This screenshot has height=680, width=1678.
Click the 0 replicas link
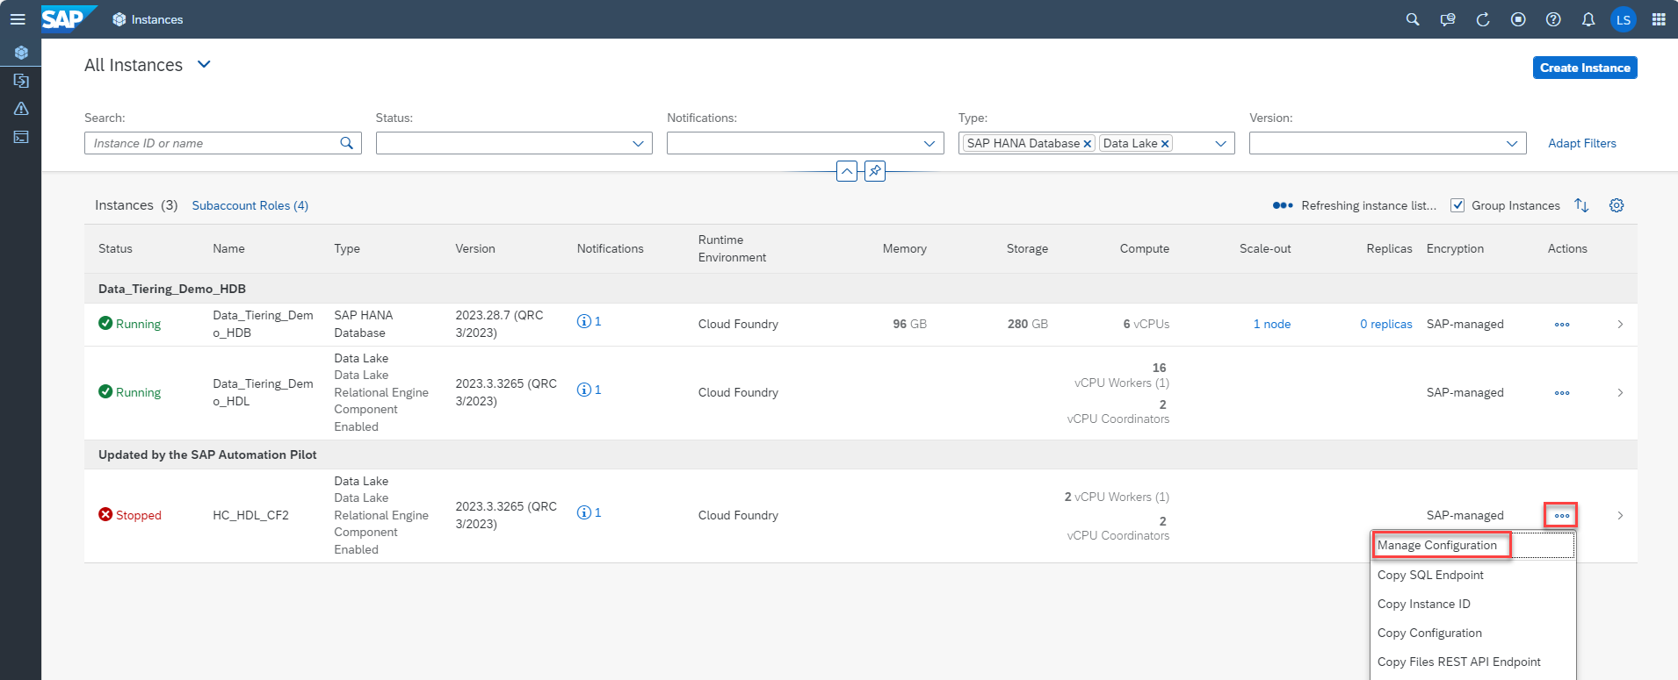1386,324
